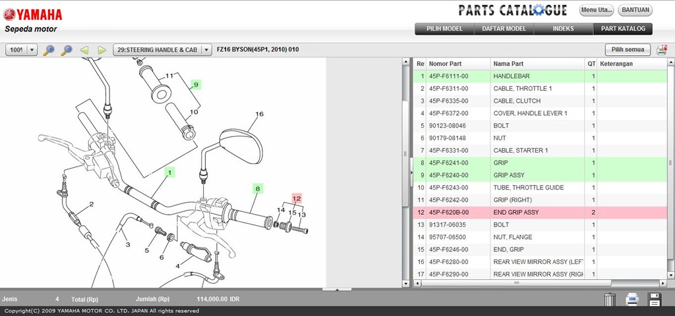
Task: Click the zoom out magnifier icon
Action: [67, 50]
